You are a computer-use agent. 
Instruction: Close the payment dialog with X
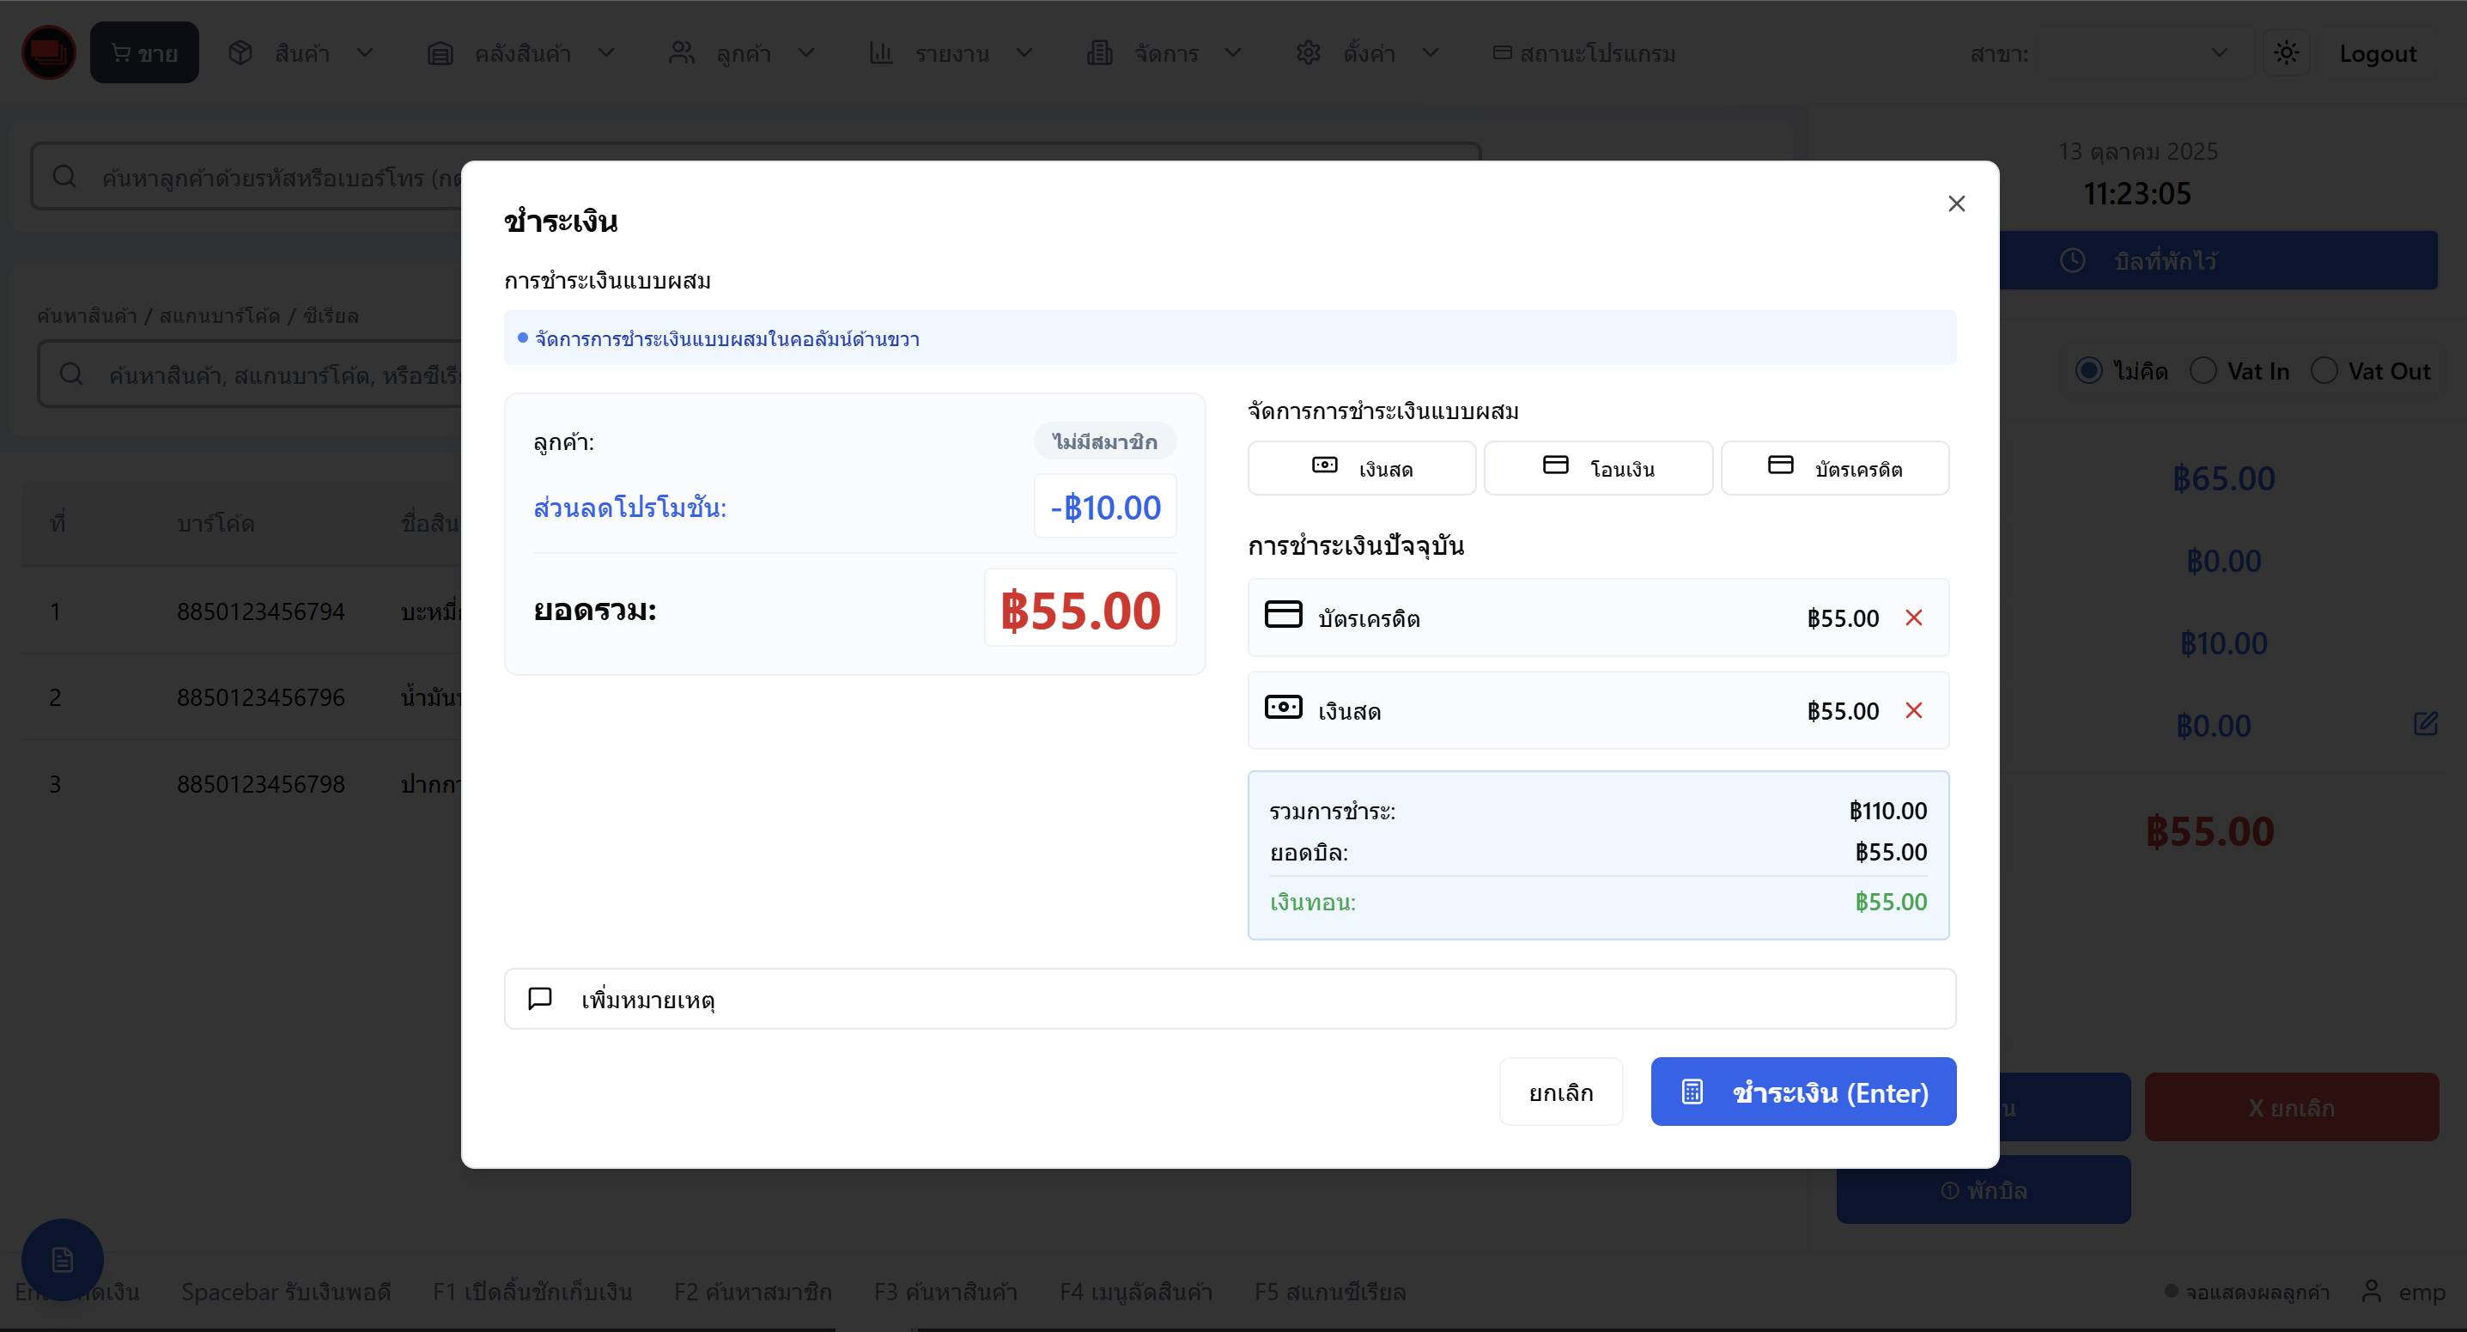click(x=1957, y=204)
